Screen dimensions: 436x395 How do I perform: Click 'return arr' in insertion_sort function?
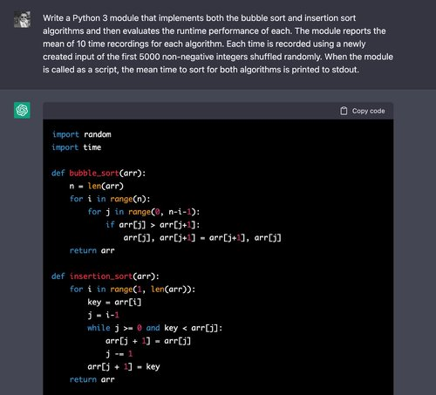coord(92,379)
